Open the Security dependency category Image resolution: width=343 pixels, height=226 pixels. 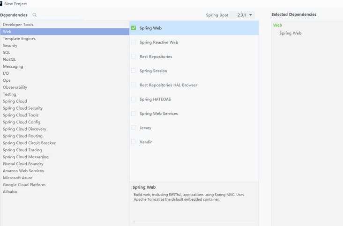[10, 46]
